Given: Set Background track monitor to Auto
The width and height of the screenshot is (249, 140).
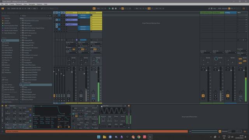Looking at the screenshot, I should 83,49.
